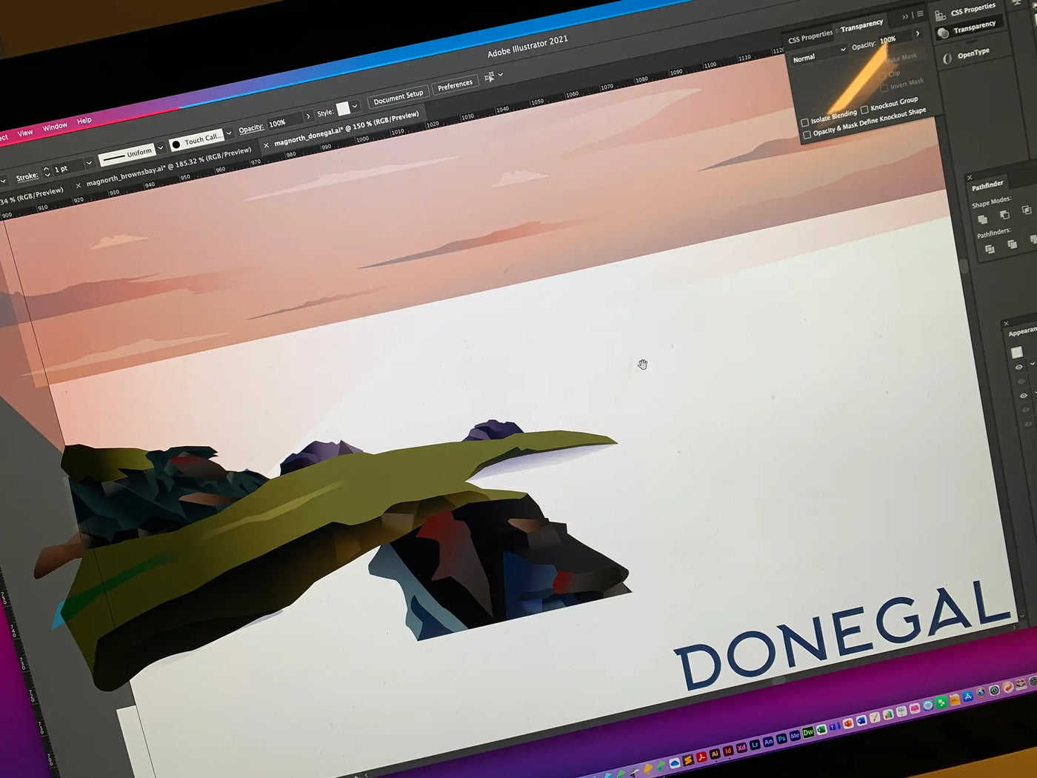Screen dimensions: 1037x778
Task: Click the stroke weight 1 pt field
Action: point(67,167)
